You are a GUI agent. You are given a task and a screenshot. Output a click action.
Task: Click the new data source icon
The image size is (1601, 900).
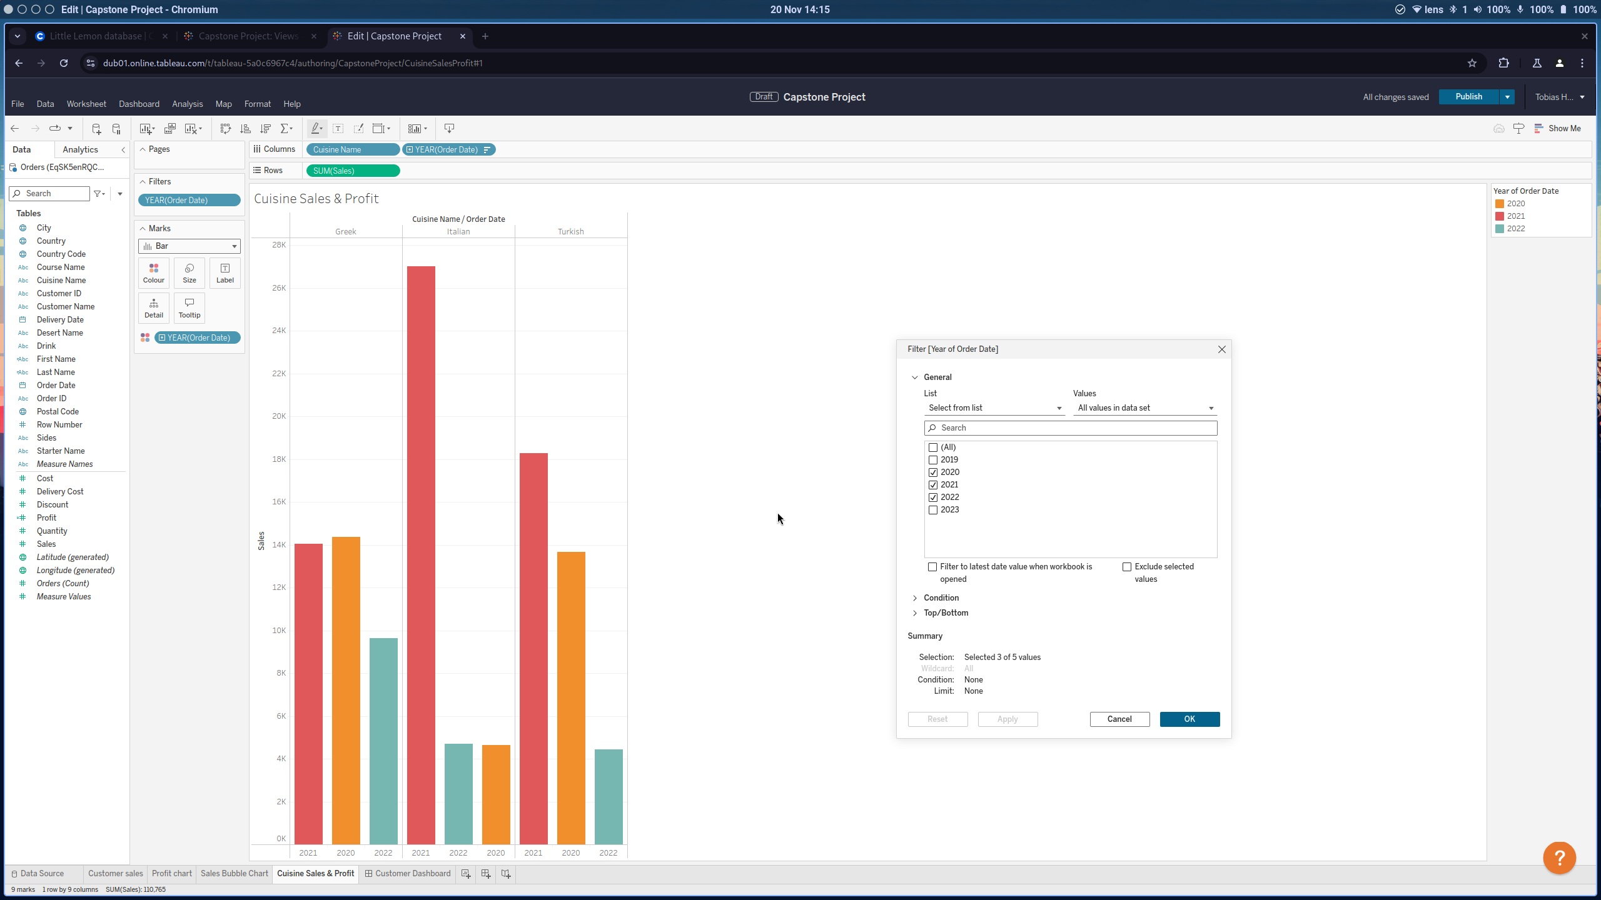(x=96, y=129)
